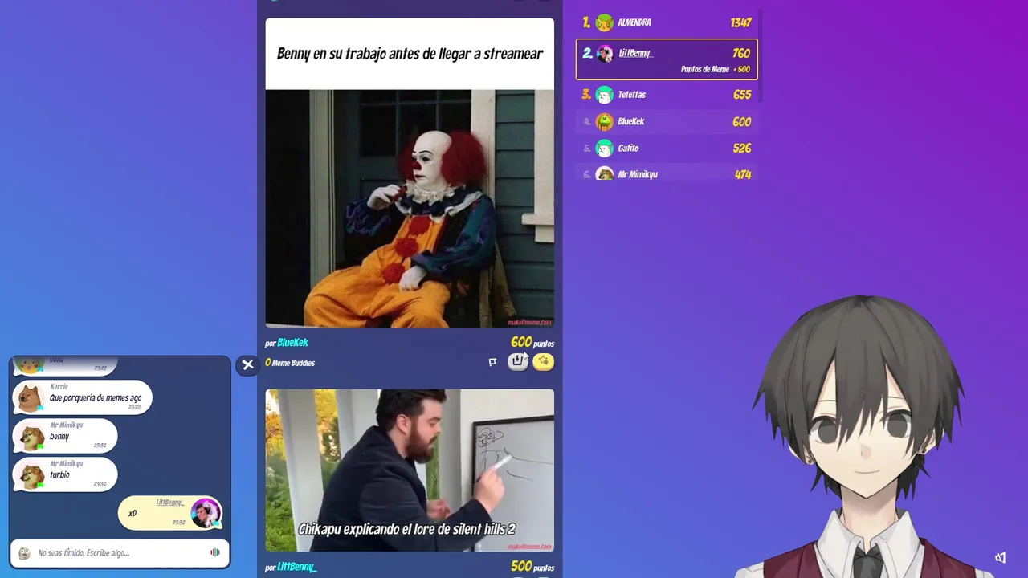This screenshot has height=578, width=1028.
Task: Click Kerrie's doge avatar in the chat
Action: coord(31,397)
